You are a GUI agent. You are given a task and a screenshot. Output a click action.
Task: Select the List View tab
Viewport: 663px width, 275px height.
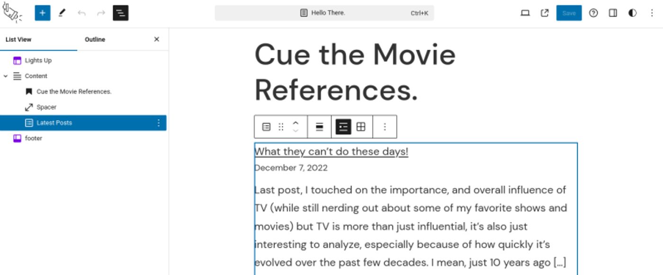[x=18, y=39]
